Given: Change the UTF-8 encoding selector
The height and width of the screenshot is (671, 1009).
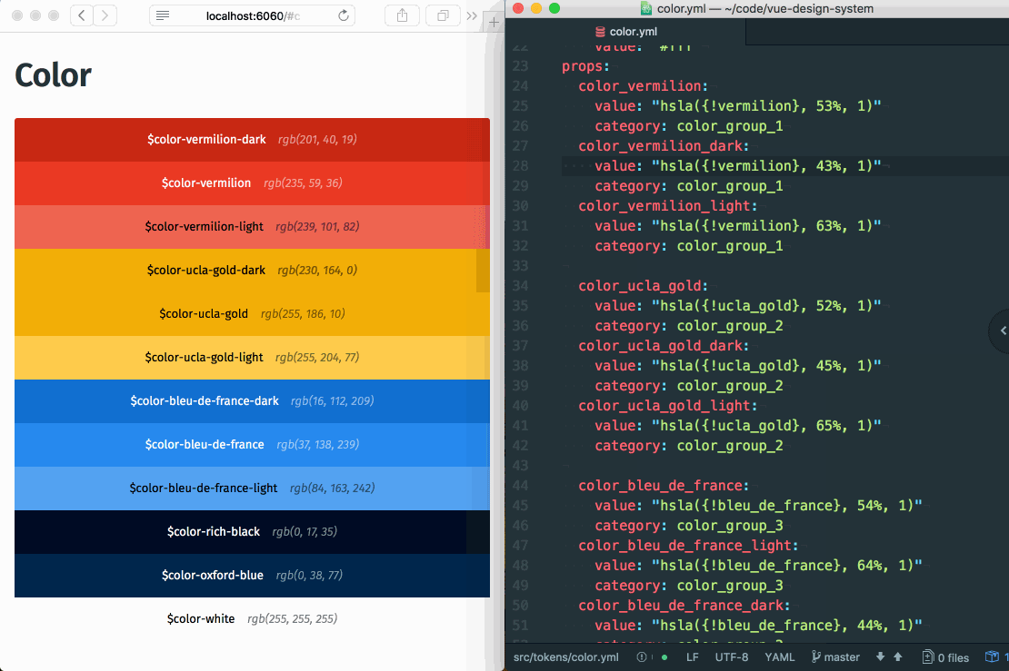Looking at the screenshot, I should (732, 656).
